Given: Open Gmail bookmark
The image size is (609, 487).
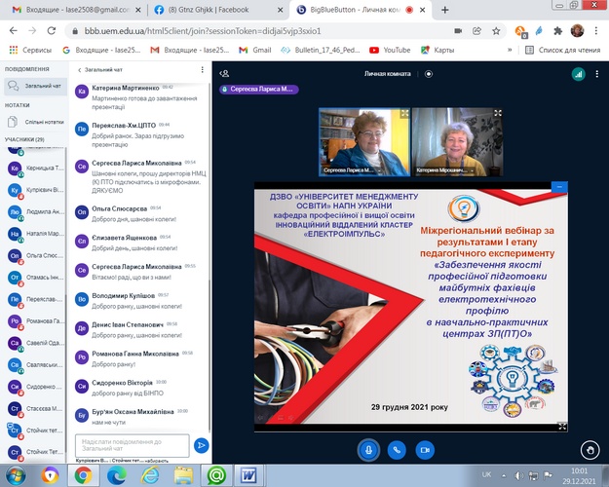Looking at the screenshot, I should [254, 50].
